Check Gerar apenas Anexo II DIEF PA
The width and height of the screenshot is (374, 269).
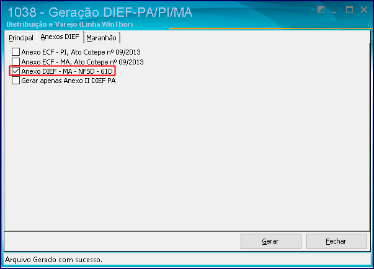click(x=16, y=81)
